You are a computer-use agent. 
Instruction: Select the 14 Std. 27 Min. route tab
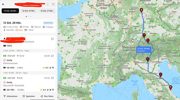(x=47, y=11)
